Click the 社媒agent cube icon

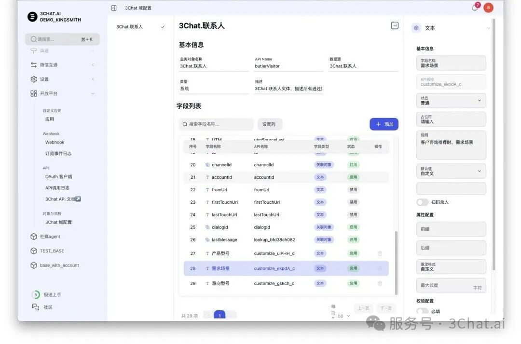tap(34, 237)
